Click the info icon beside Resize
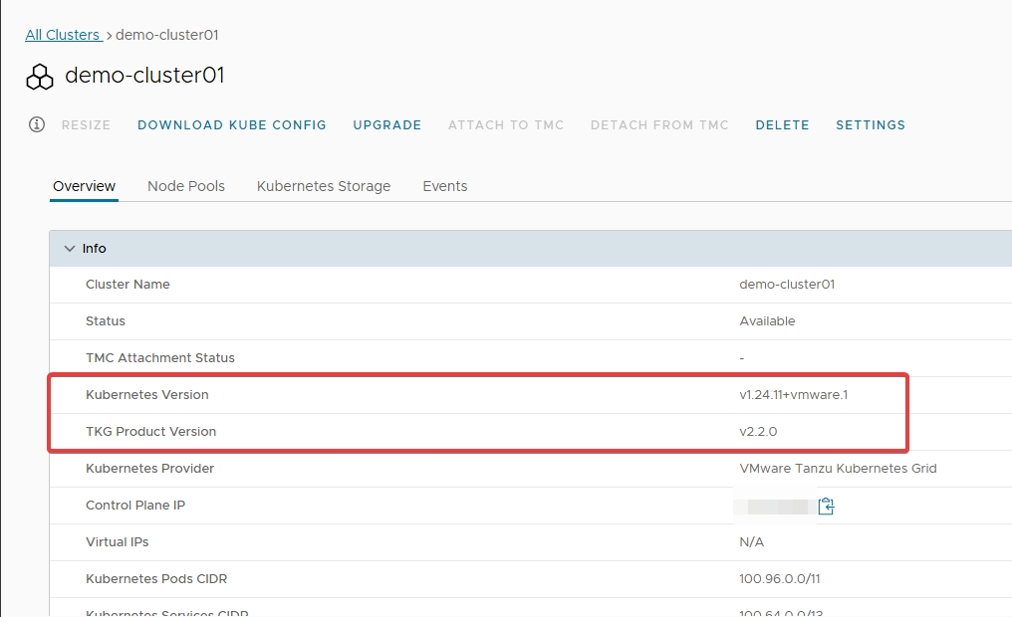This screenshot has width=1012, height=617. pyautogui.click(x=37, y=124)
